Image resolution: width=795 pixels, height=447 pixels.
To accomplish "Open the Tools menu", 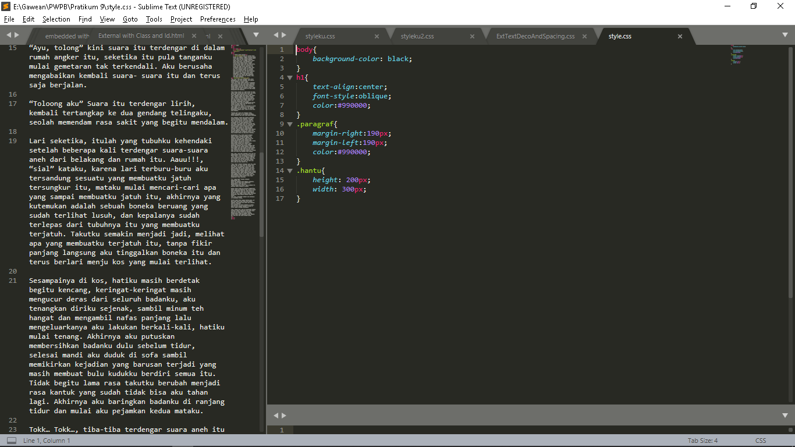I will point(154,19).
